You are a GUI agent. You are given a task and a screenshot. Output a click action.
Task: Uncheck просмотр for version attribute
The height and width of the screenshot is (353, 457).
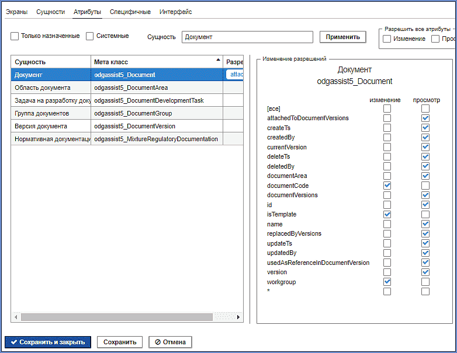tap(425, 272)
